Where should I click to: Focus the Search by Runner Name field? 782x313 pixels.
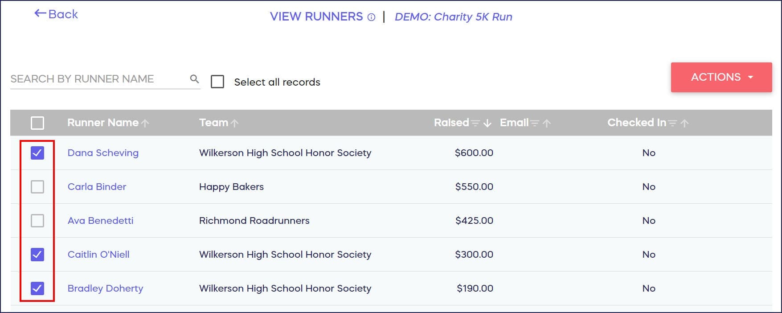coord(98,79)
